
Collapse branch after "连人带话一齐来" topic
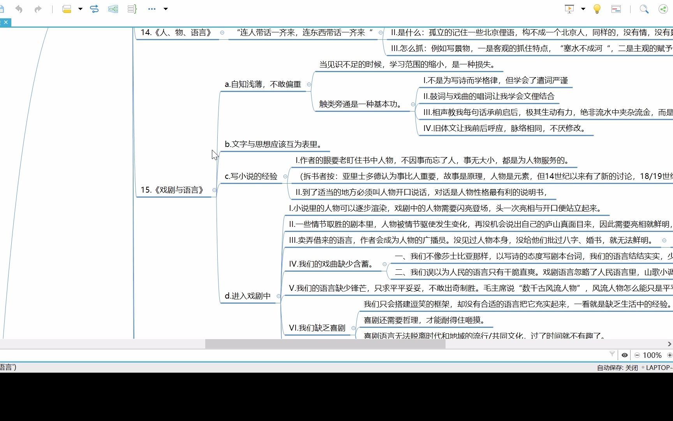point(381,33)
